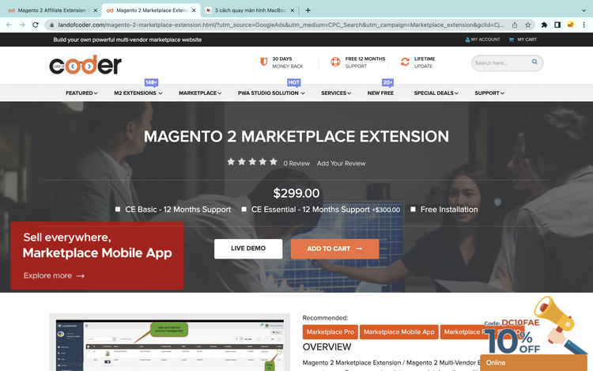Expand the PWA Studio Solution menu
Viewport: 593px width, 371px height.
click(270, 93)
